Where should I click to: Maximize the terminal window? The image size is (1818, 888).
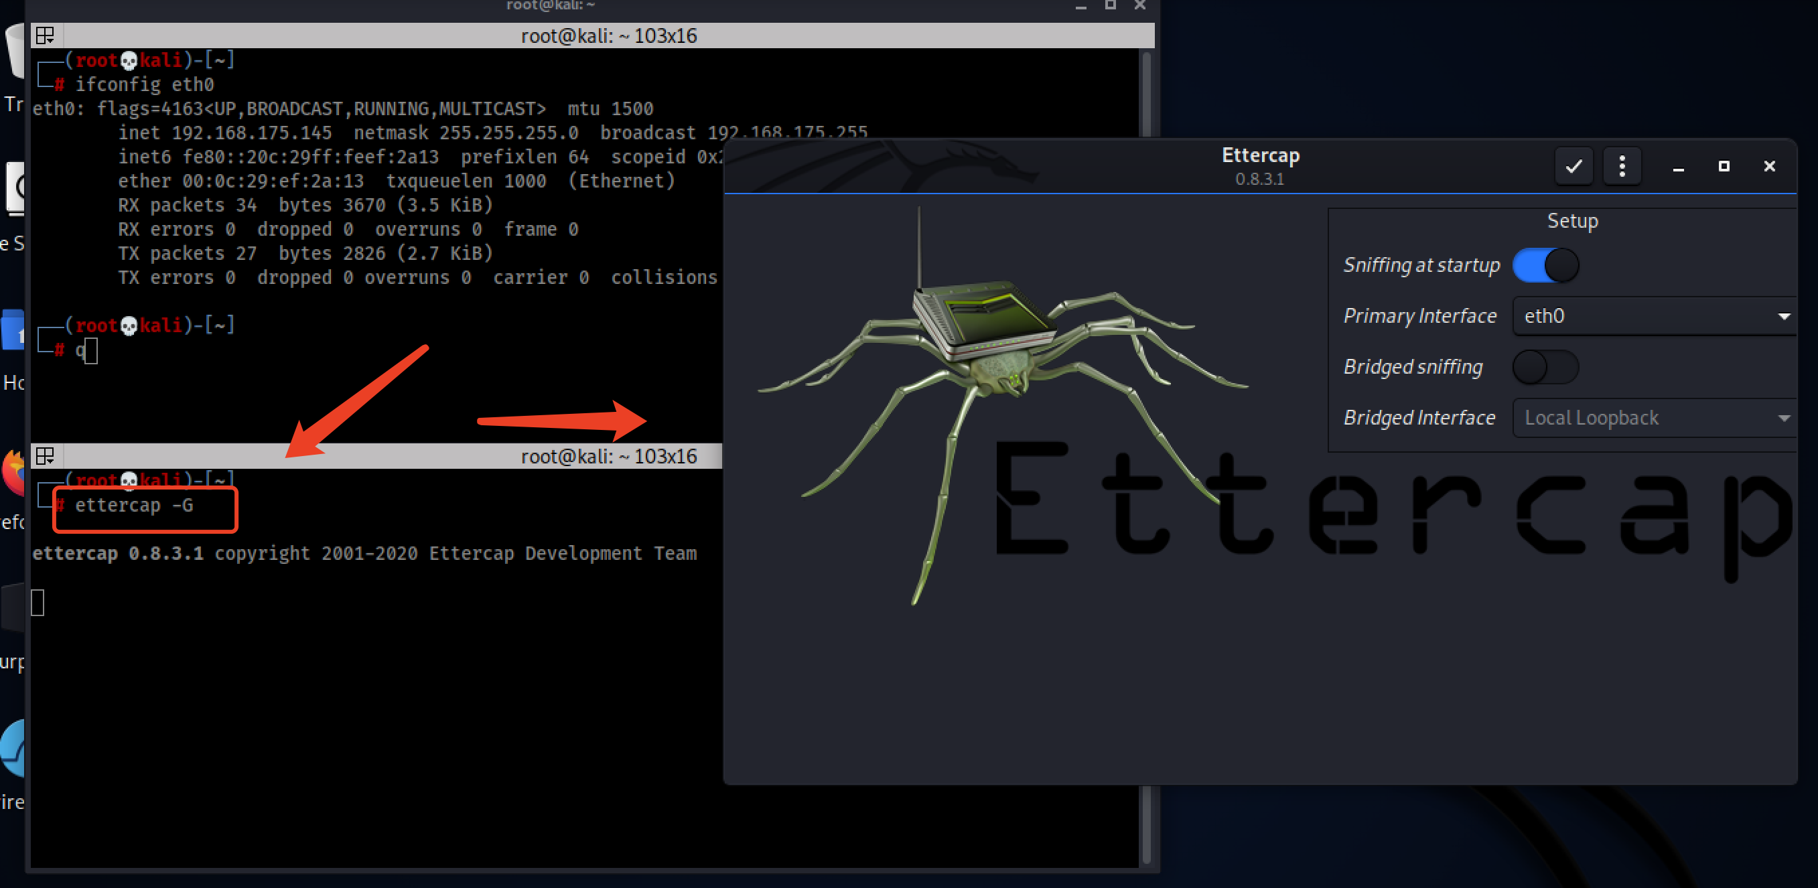pyautogui.click(x=1110, y=5)
